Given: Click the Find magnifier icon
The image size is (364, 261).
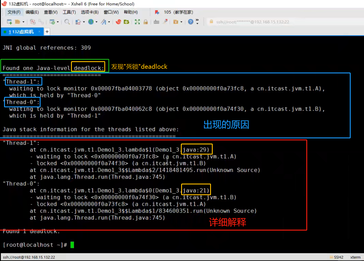Looking at the screenshot, I should [x=67, y=22].
